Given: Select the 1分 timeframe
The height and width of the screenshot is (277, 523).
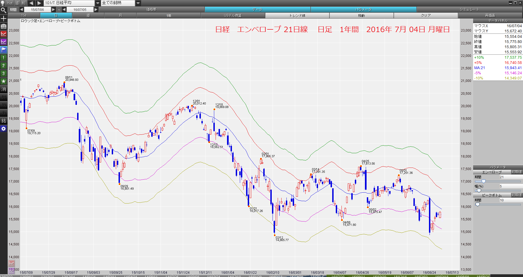Looking at the screenshot, I should [24, 16].
